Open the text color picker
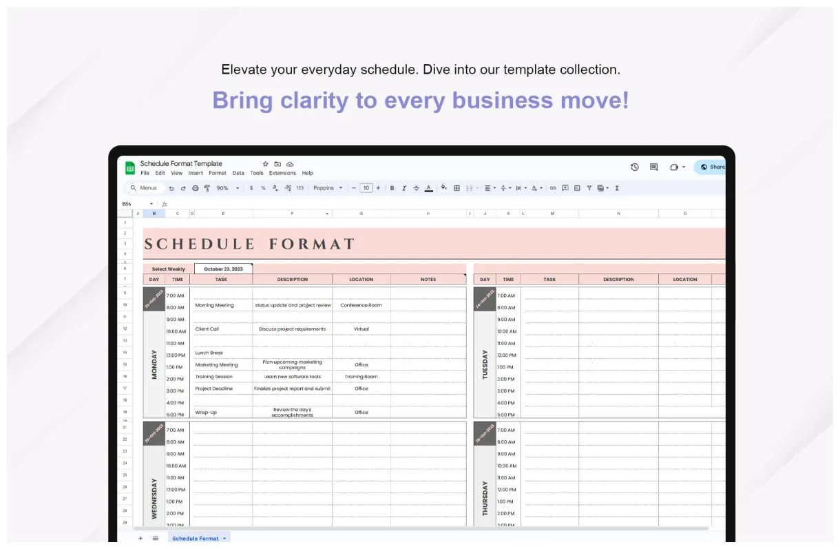 pyautogui.click(x=428, y=188)
